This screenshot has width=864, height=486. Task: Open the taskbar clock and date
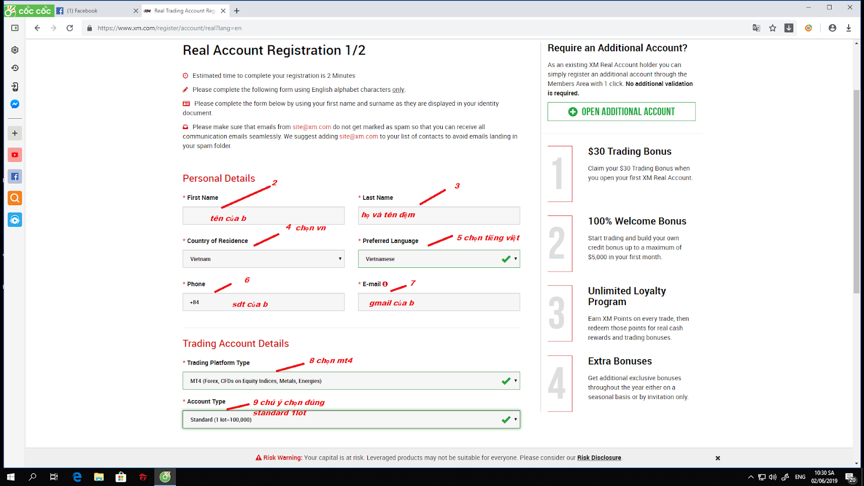tap(824, 477)
